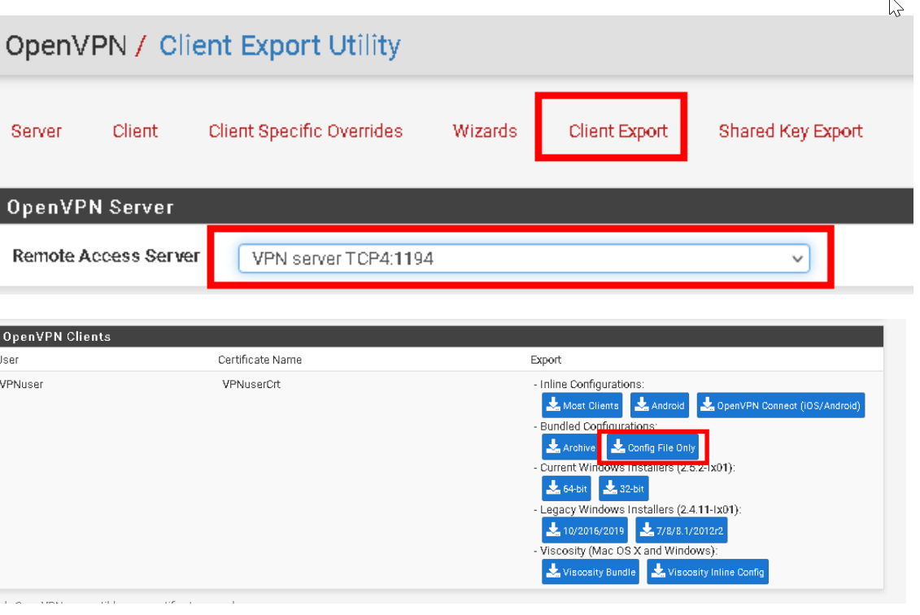The image size is (920, 615).
Task: Download the Android inline configuration
Action: pos(661,405)
